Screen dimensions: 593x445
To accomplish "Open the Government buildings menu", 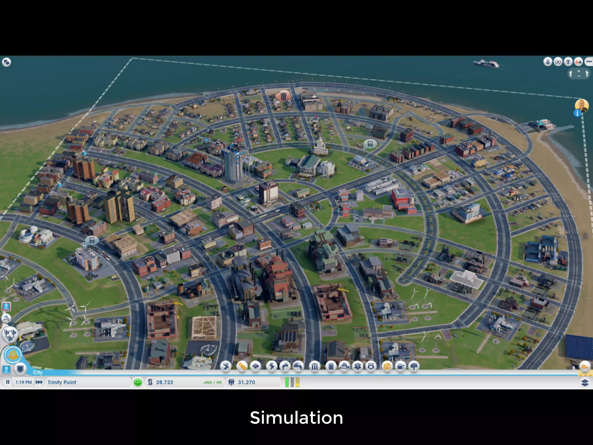I will pos(315,366).
